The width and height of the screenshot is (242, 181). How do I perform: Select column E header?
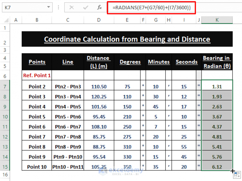tap(127, 20)
